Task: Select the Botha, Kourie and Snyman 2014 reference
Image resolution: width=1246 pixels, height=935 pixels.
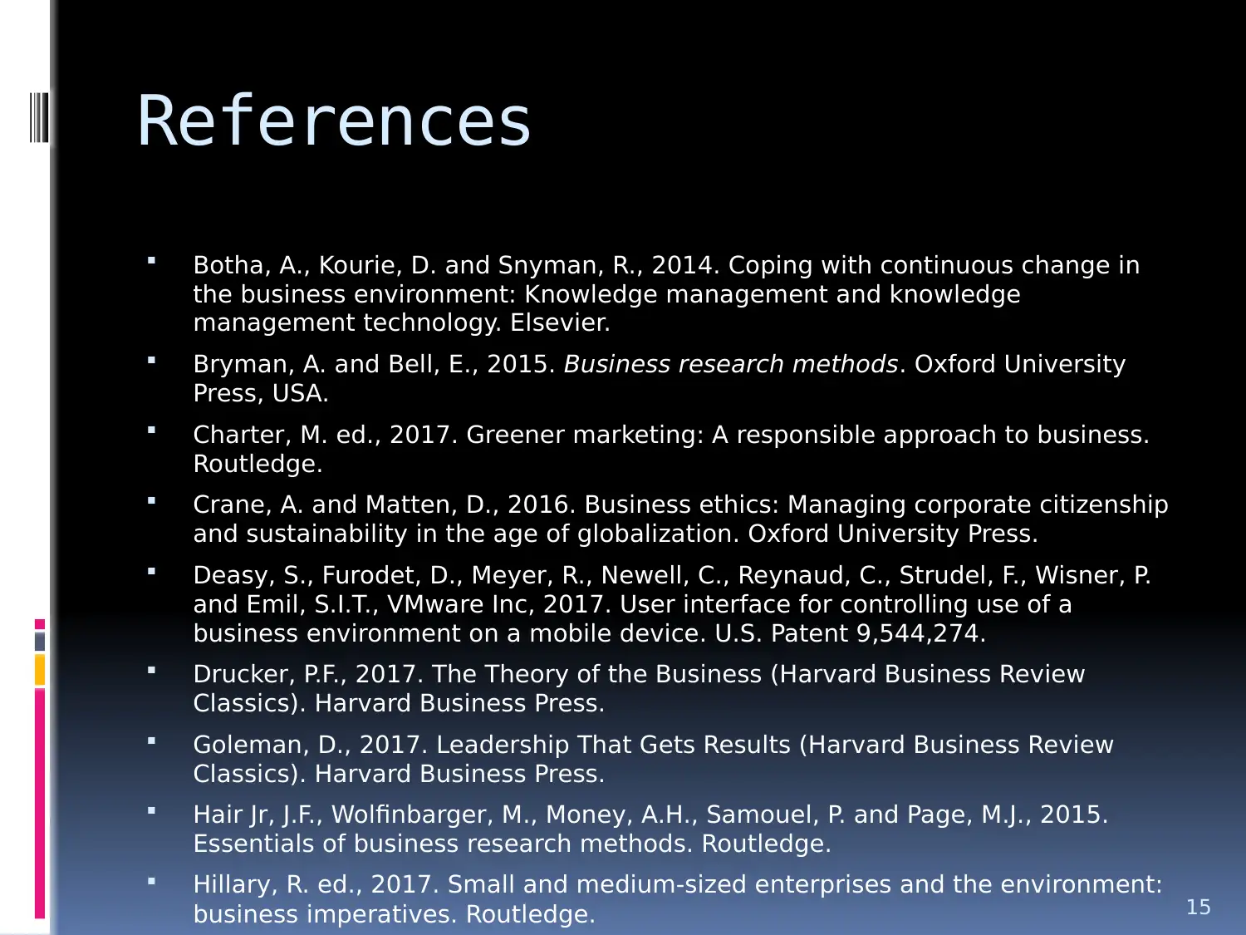Action: (666, 293)
